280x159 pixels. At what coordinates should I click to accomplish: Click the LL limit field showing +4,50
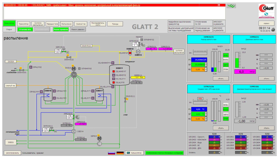(x=266, y=68)
